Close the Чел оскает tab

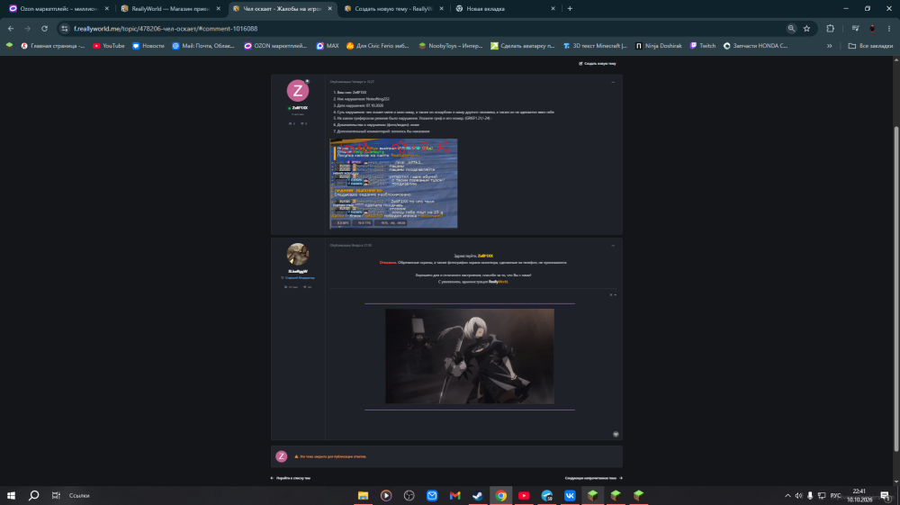coord(329,9)
